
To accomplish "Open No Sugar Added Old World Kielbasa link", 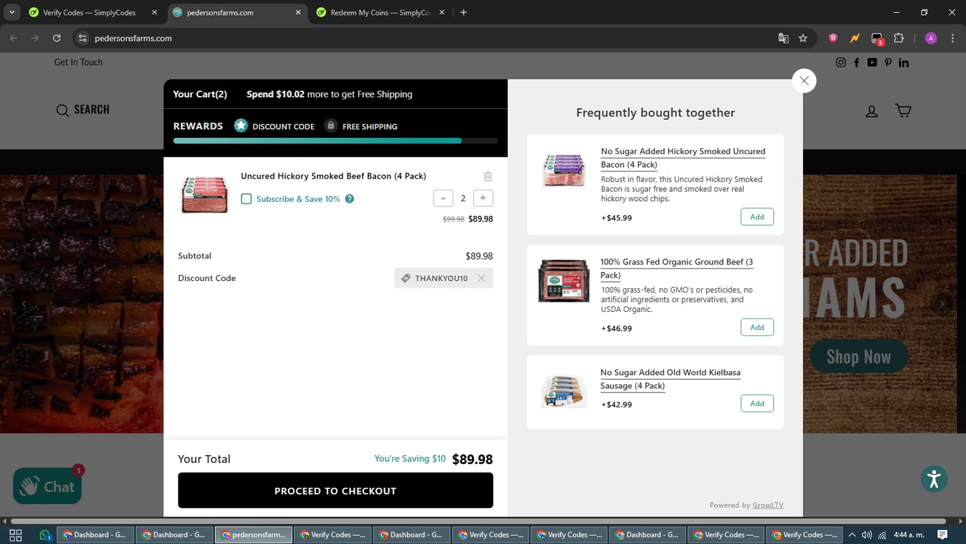I will [x=670, y=379].
